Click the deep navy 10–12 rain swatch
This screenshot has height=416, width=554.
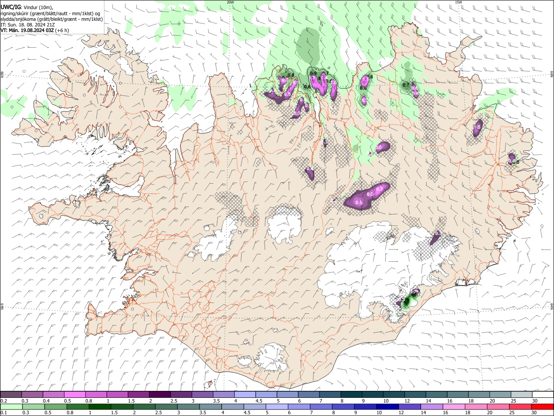[x=387, y=407]
